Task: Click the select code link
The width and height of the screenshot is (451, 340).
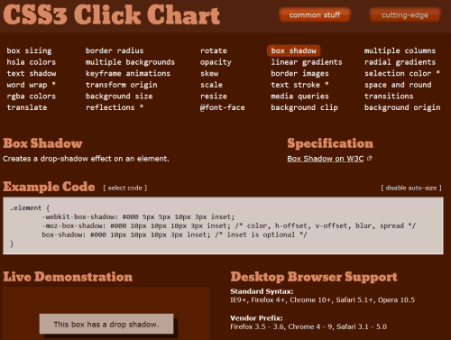Action: click(125, 188)
